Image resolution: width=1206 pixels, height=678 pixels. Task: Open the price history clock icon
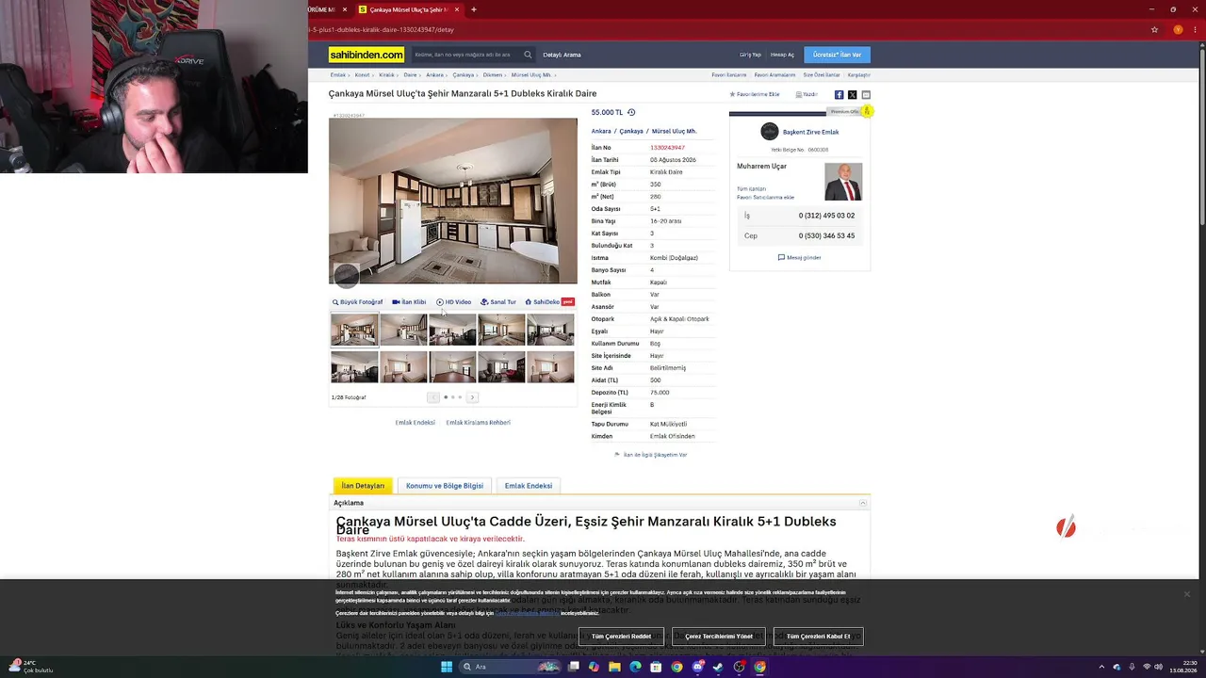pyautogui.click(x=631, y=112)
